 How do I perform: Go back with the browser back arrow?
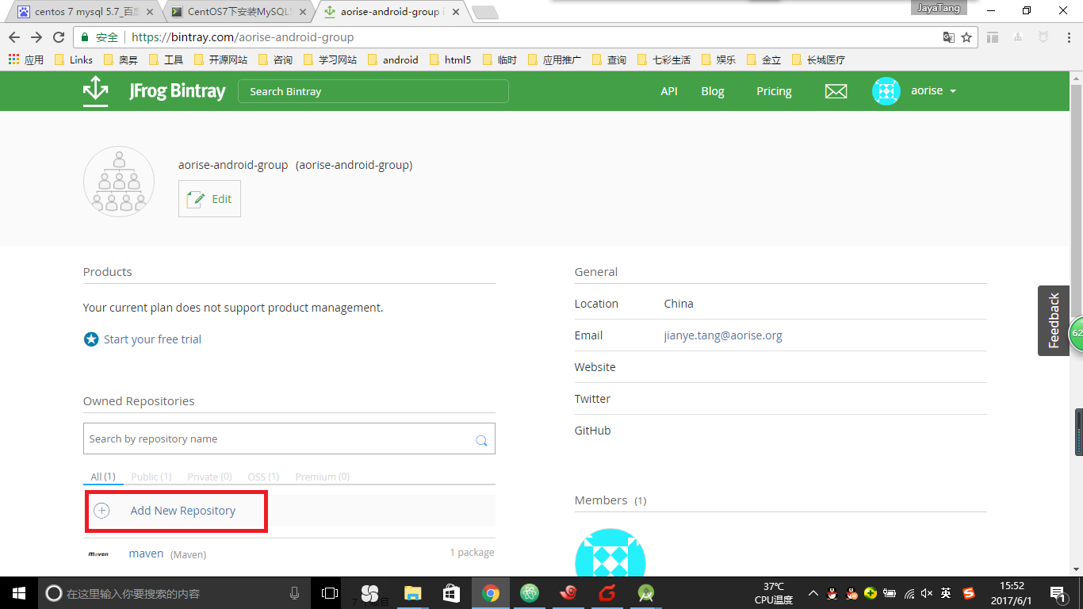pyautogui.click(x=14, y=37)
